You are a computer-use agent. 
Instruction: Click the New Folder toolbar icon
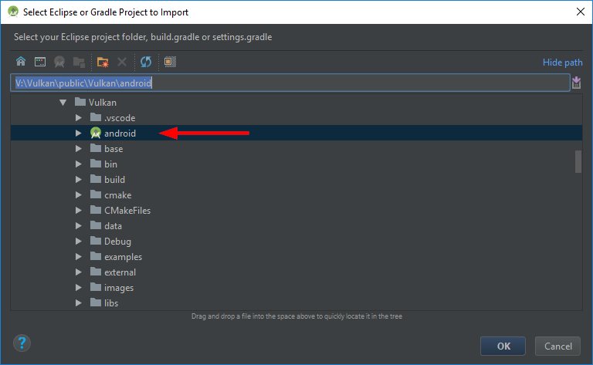pyautogui.click(x=103, y=62)
